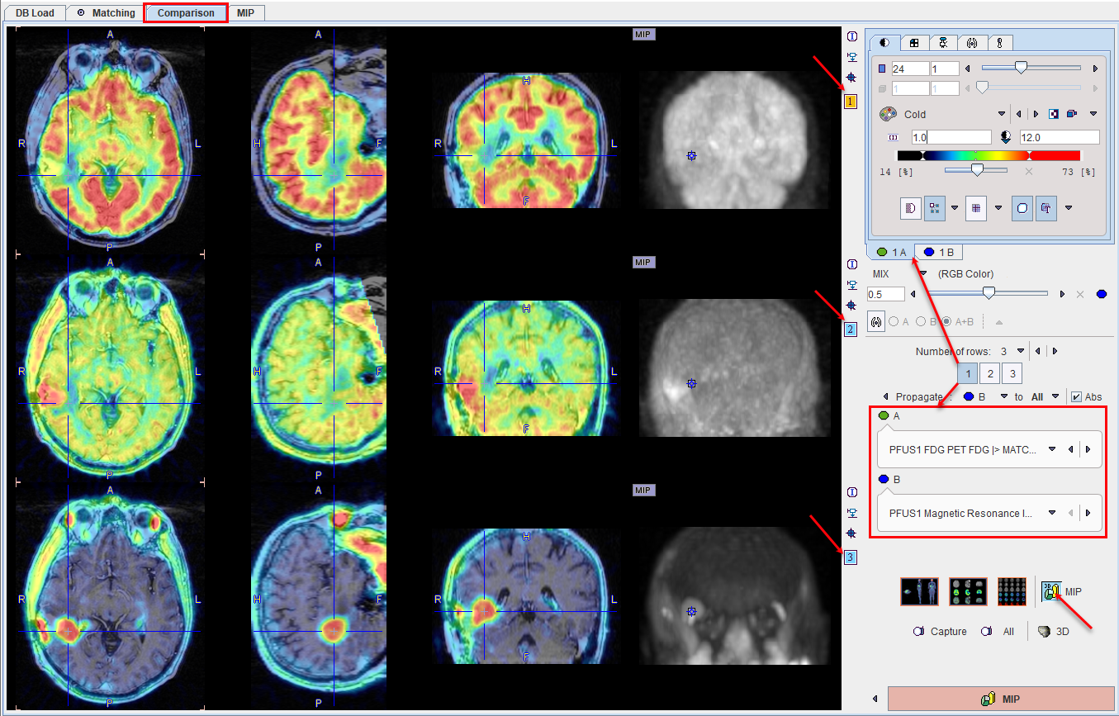The image size is (1119, 716).
Task: Click the info icon for row 3
Action: pyautogui.click(x=851, y=492)
